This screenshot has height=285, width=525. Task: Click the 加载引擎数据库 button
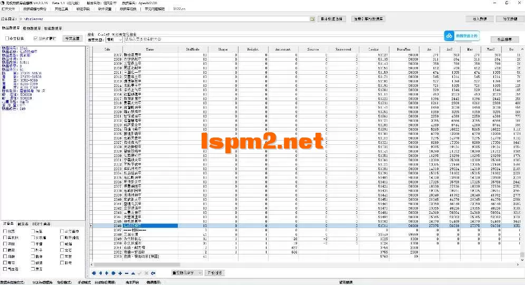pyautogui.click(x=368, y=19)
